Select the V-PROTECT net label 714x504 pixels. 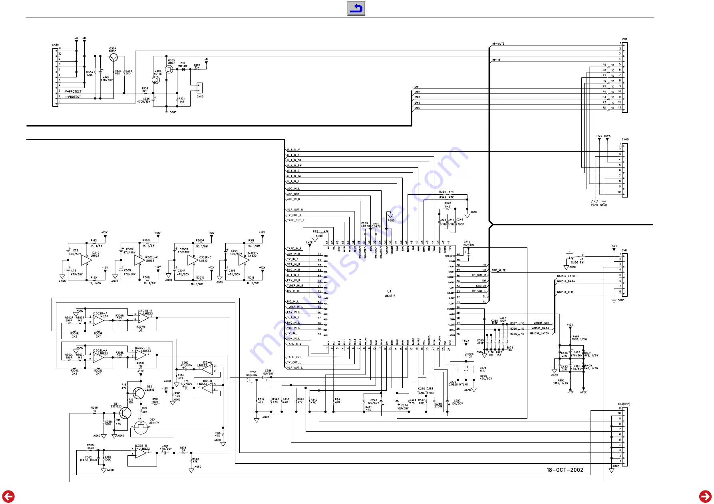[x=73, y=91]
